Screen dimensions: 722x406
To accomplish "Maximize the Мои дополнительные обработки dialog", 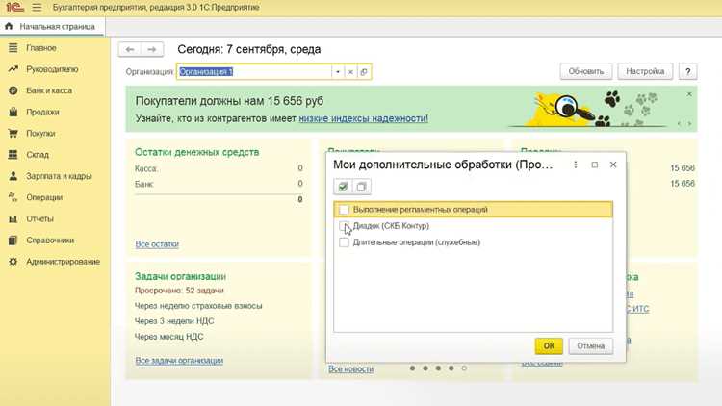I will click(x=595, y=165).
